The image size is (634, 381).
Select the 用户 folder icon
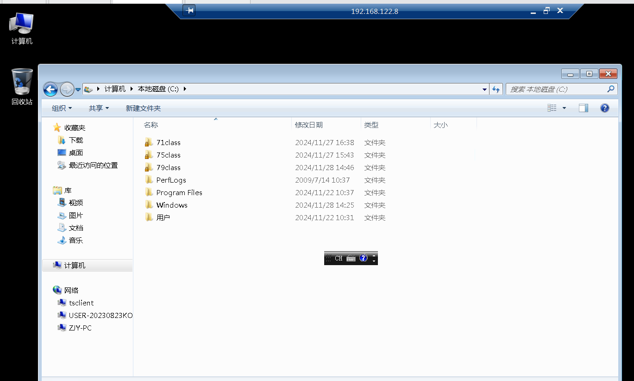[149, 217]
